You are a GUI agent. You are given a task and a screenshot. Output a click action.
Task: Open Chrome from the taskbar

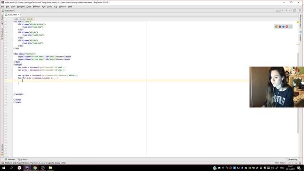pos(35,168)
